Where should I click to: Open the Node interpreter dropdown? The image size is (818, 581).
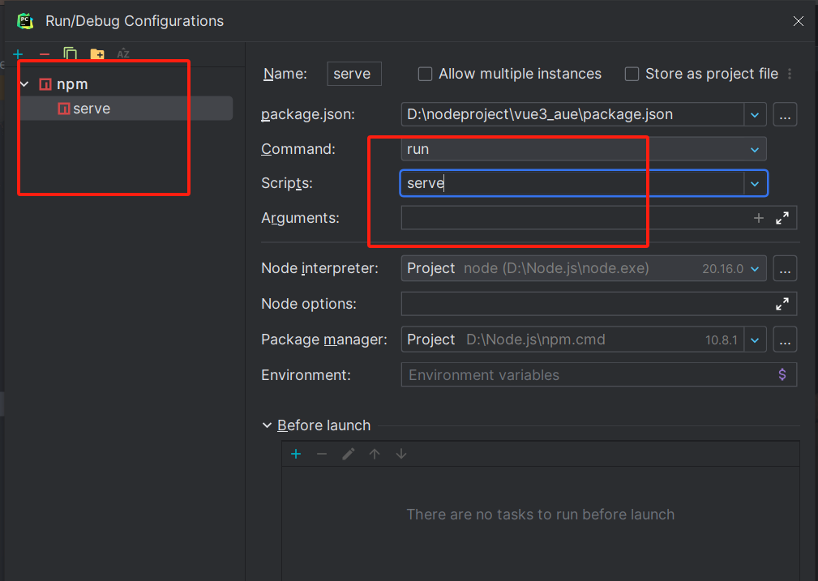click(755, 268)
